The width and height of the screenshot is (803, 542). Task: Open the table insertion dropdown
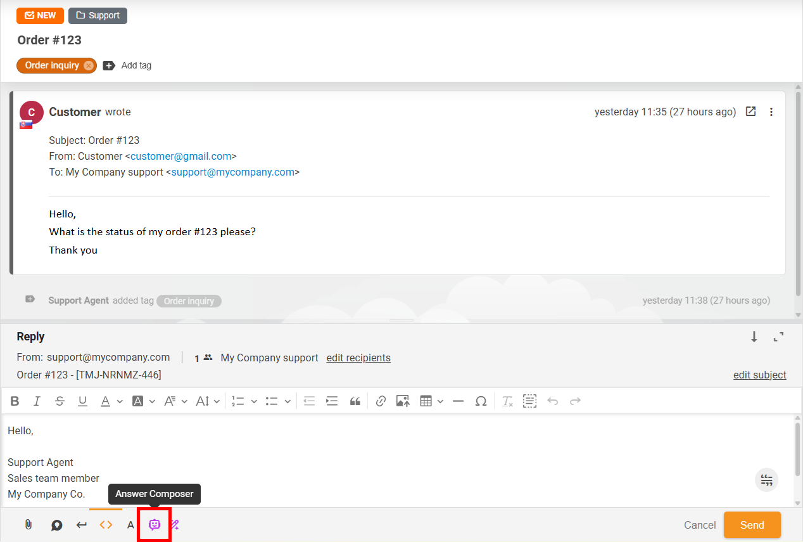click(x=439, y=401)
